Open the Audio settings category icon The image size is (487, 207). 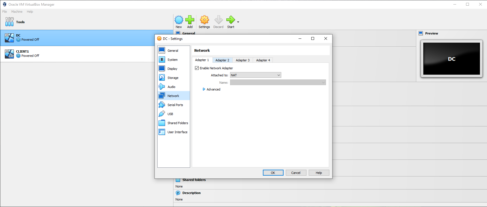[162, 87]
